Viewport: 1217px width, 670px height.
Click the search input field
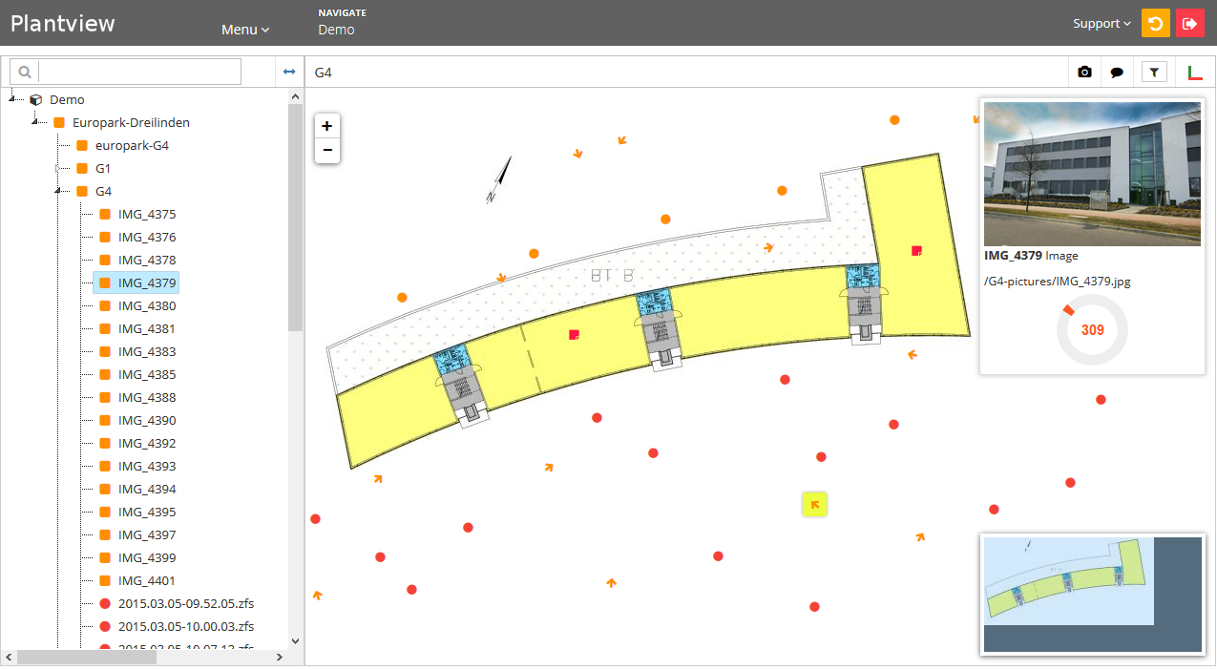tap(139, 72)
